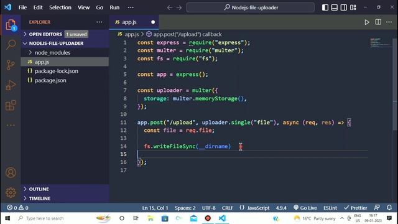398x224 pixels.
Task: Change encoding via UTF-8
Action: click(209, 208)
